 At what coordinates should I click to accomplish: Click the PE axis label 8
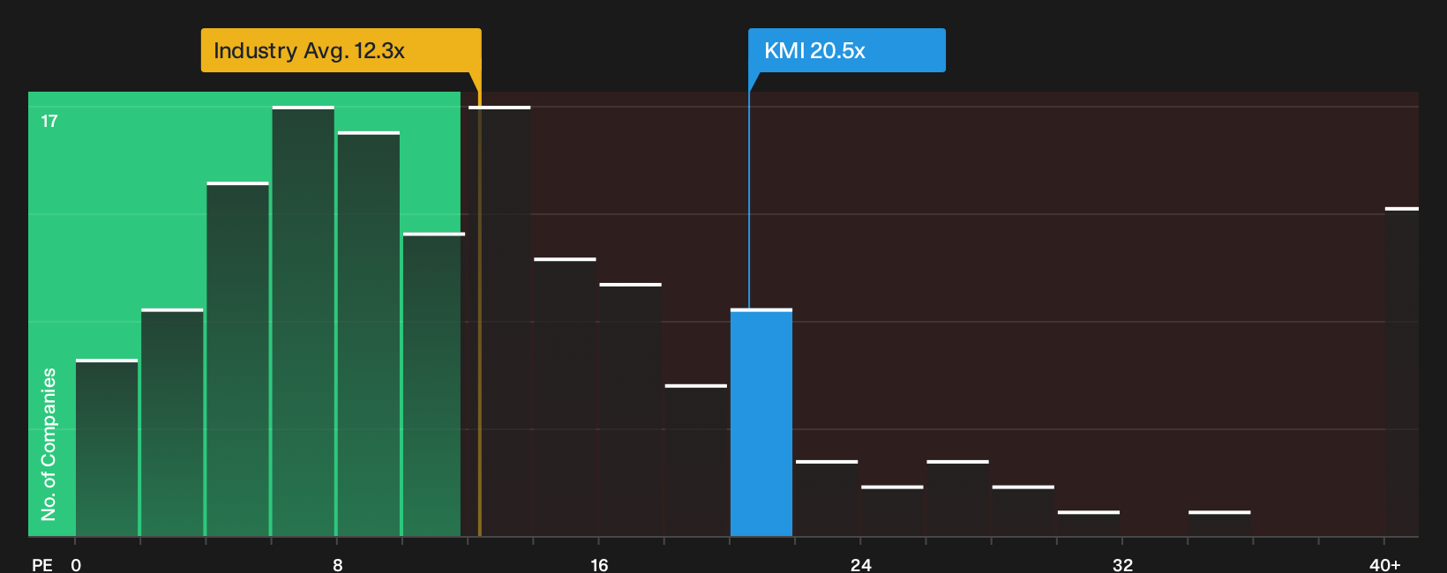click(337, 564)
